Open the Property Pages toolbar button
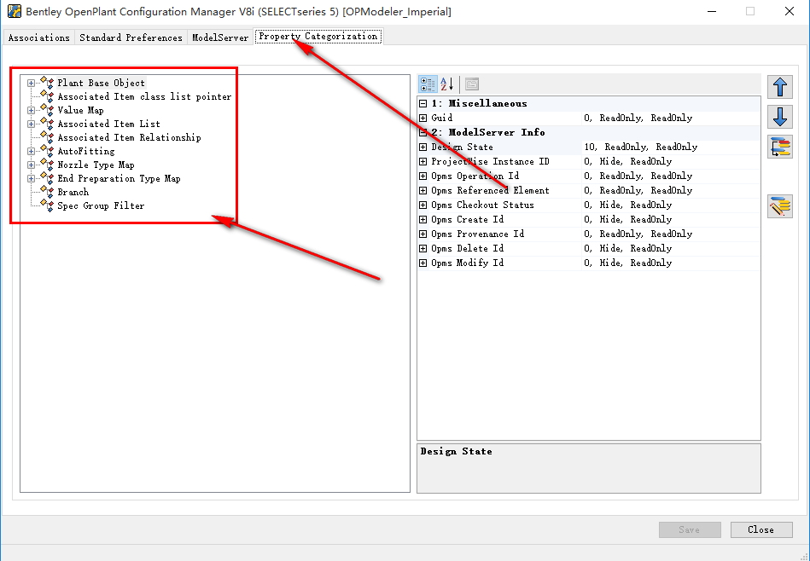 click(472, 84)
